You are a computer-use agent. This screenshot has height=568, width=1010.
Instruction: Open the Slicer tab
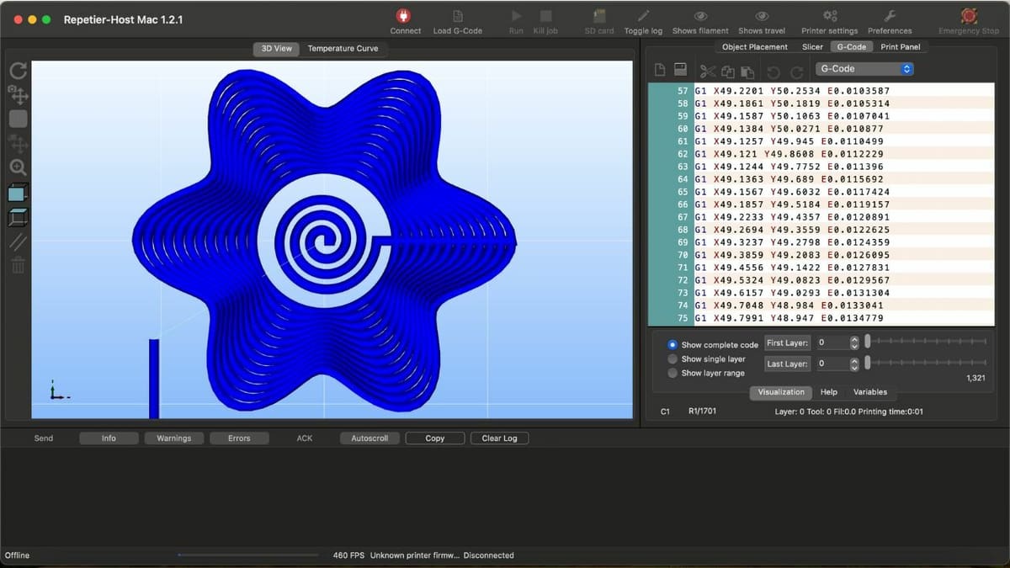click(x=812, y=47)
